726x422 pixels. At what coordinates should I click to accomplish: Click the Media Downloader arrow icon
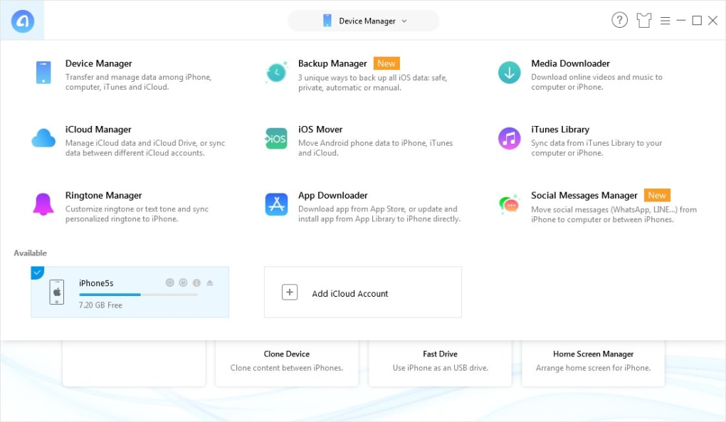509,73
